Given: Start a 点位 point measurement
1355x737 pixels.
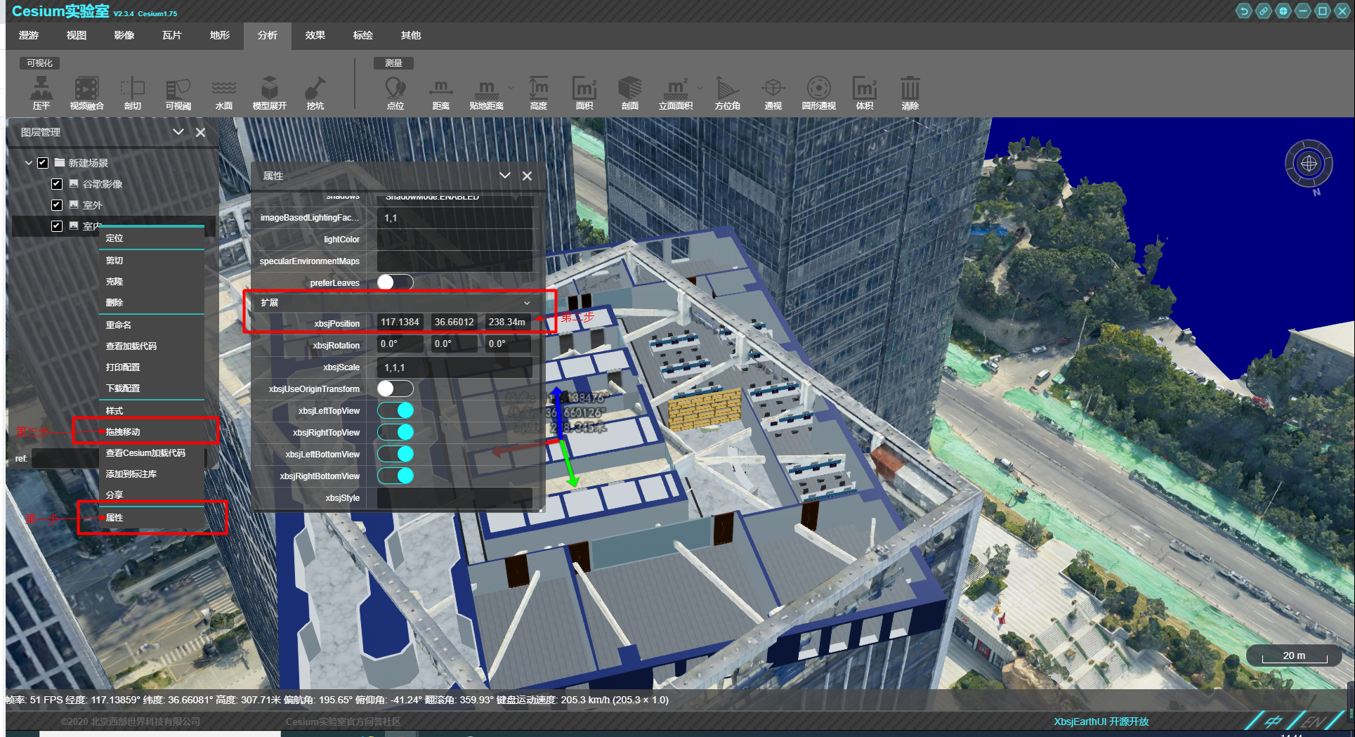Looking at the screenshot, I should [x=395, y=93].
